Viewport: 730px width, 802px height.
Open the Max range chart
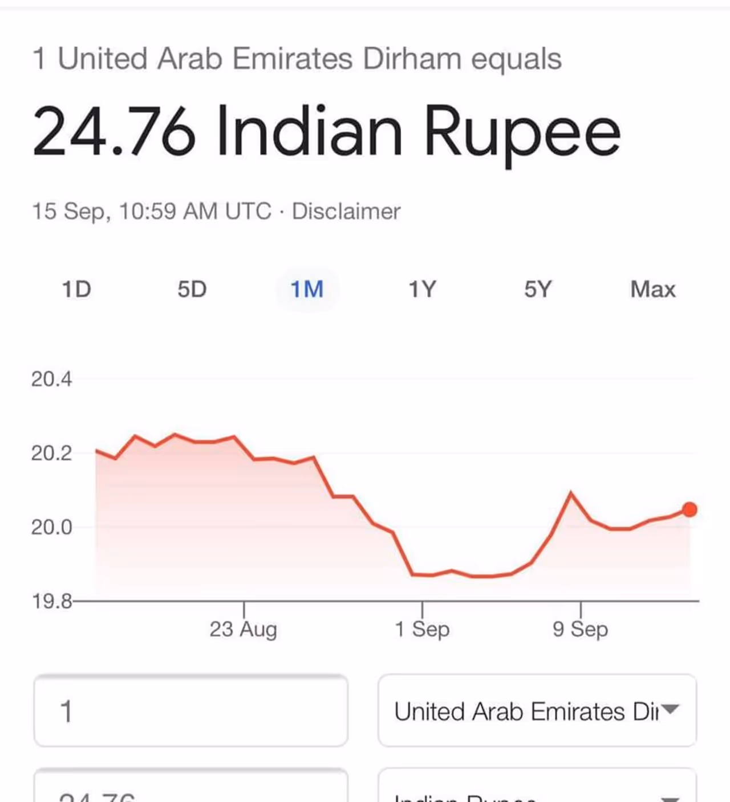coord(653,289)
